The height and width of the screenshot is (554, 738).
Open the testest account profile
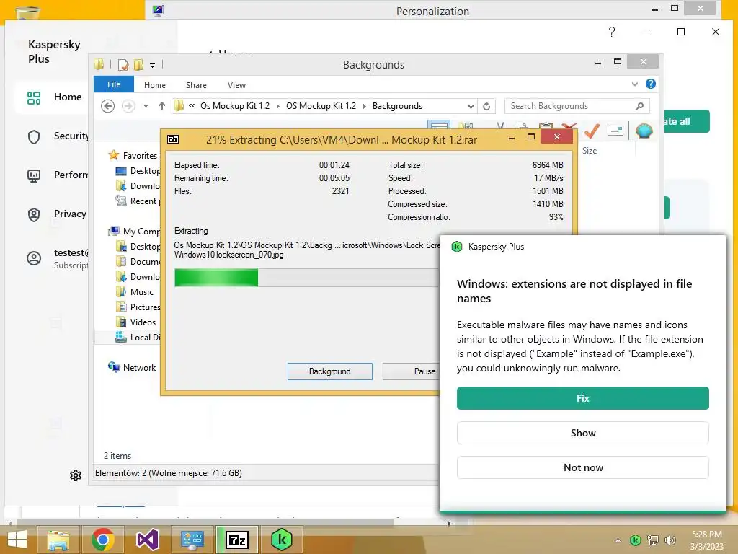coord(56,258)
